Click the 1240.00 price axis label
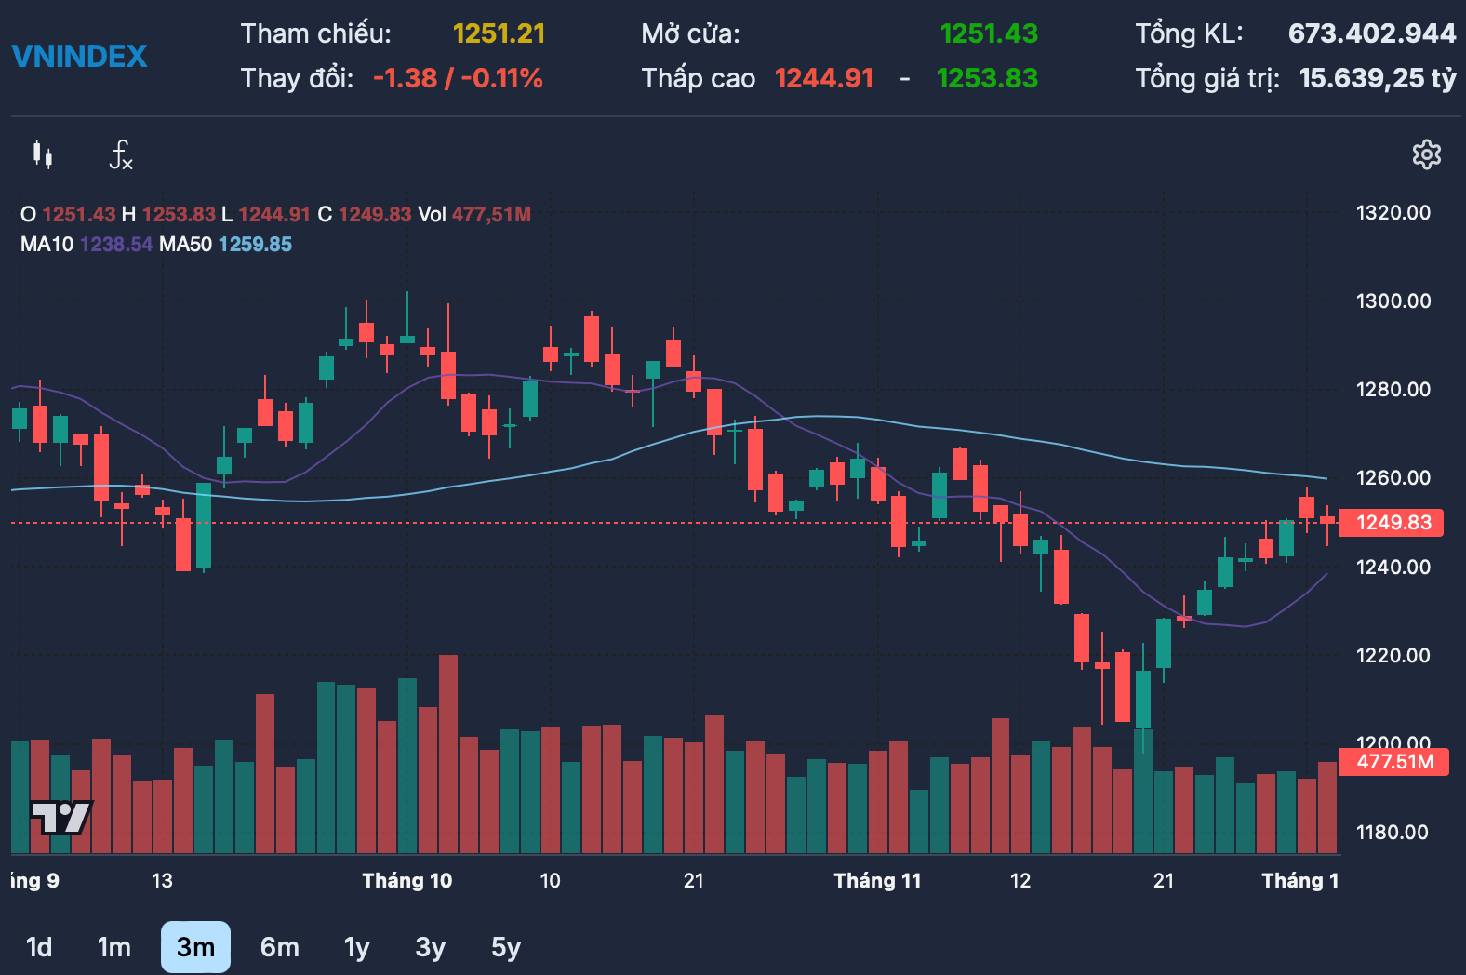Viewport: 1466px width, 975px height. 1393,568
